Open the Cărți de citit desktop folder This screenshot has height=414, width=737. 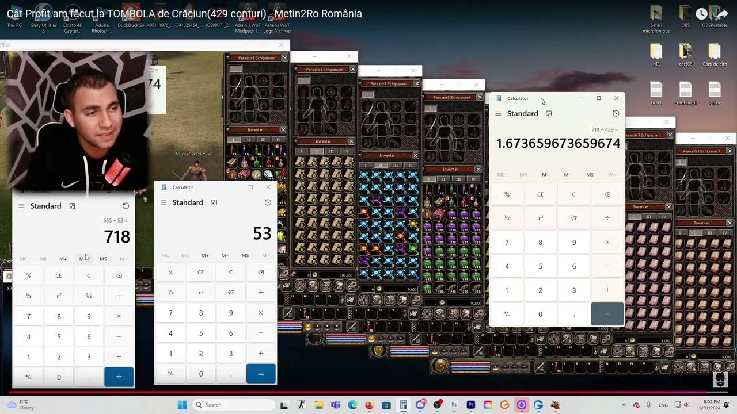(715, 55)
